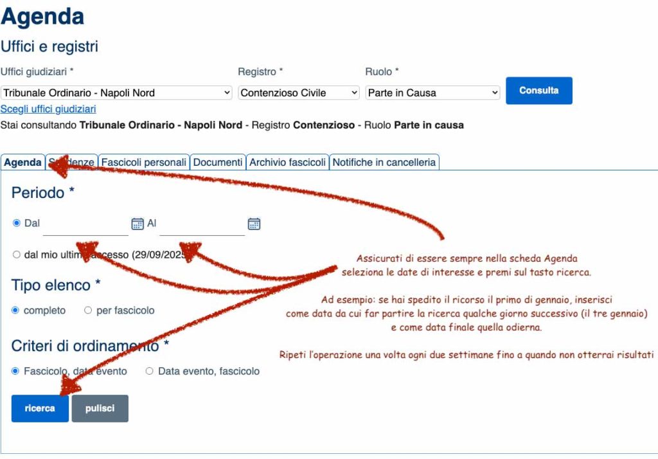The height and width of the screenshot is (459, 658).
Task: Open the Documenti tab
Action: pos(218,163)
